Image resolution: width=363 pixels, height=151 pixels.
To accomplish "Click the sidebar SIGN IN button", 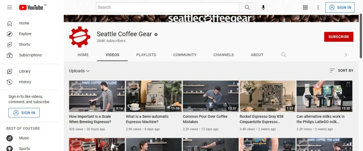I will [24, 113].
